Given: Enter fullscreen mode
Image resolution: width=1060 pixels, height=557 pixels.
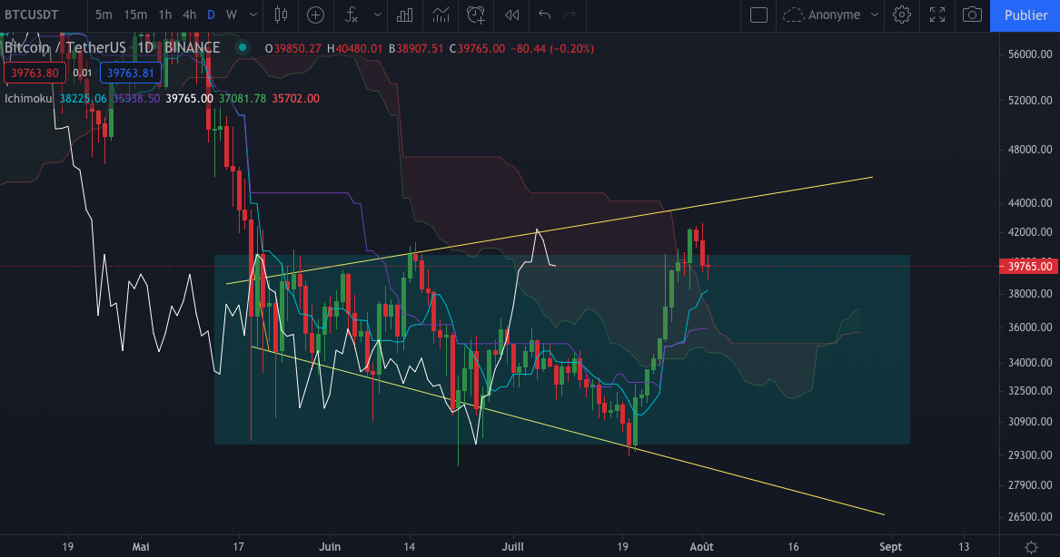Looking at the screenshot, I should 936,15.
